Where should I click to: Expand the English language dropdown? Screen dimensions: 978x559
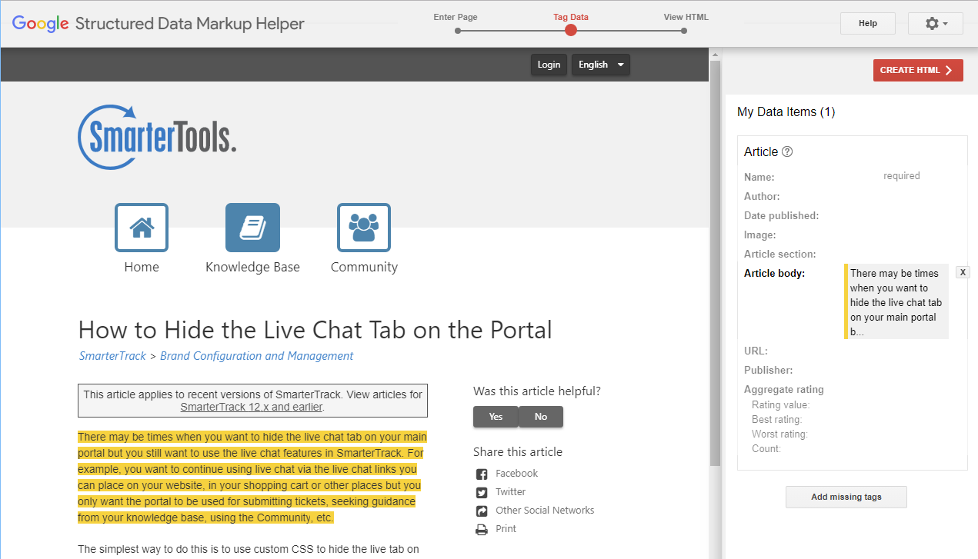tap(600, 65)
